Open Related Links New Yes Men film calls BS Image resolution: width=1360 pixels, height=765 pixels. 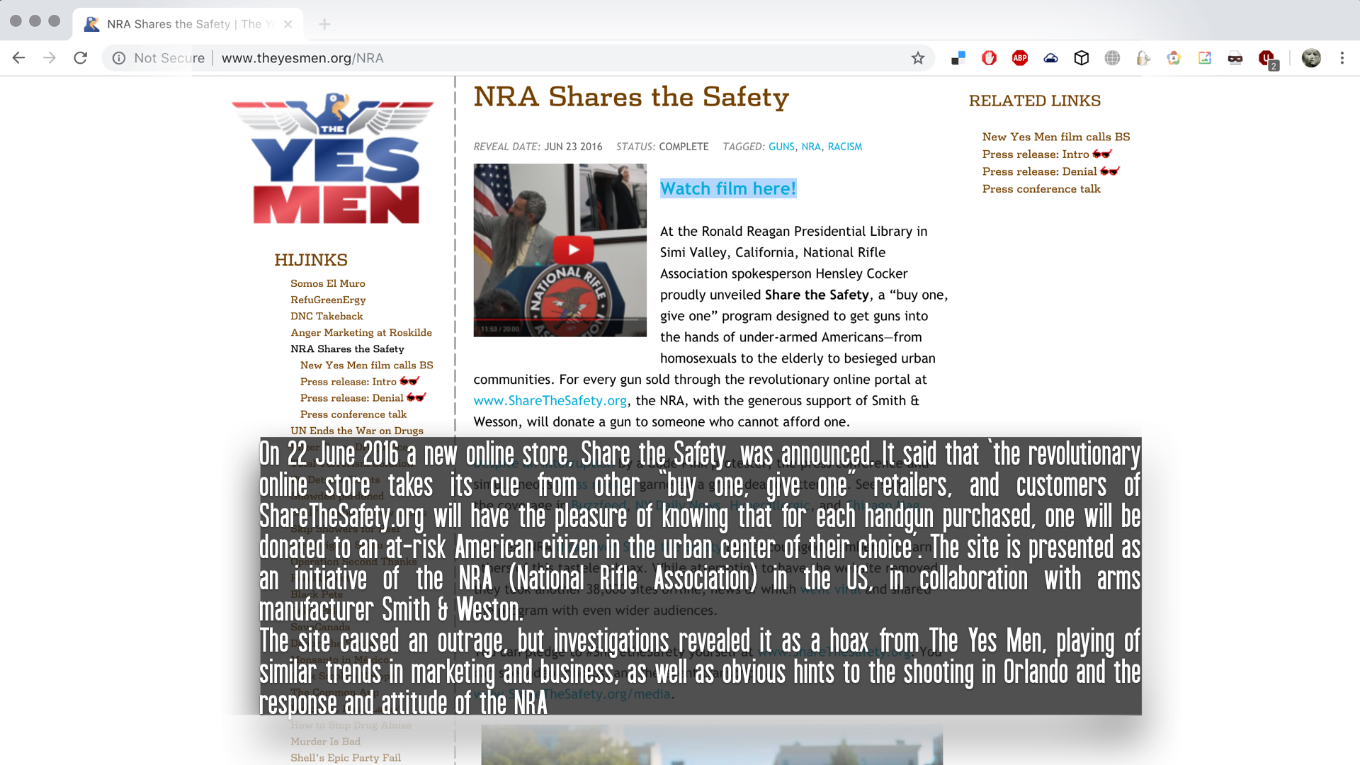click(x=1056, y=137)
